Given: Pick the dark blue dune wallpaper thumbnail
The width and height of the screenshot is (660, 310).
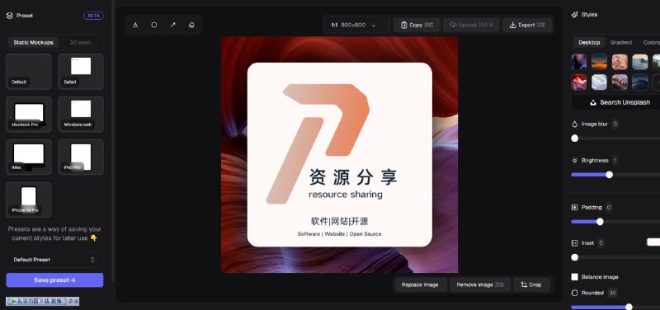Looking at the screenshot, I should tap(640, 82).
